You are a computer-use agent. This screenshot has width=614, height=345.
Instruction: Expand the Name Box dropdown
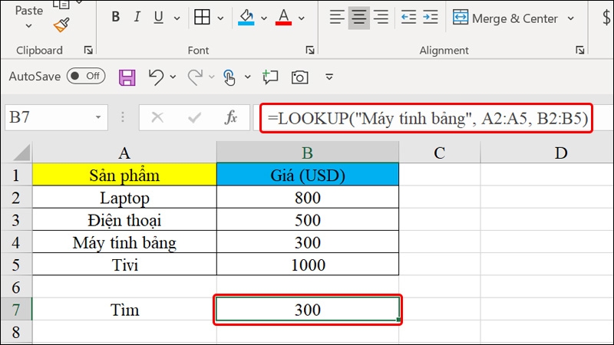point(98,117)
